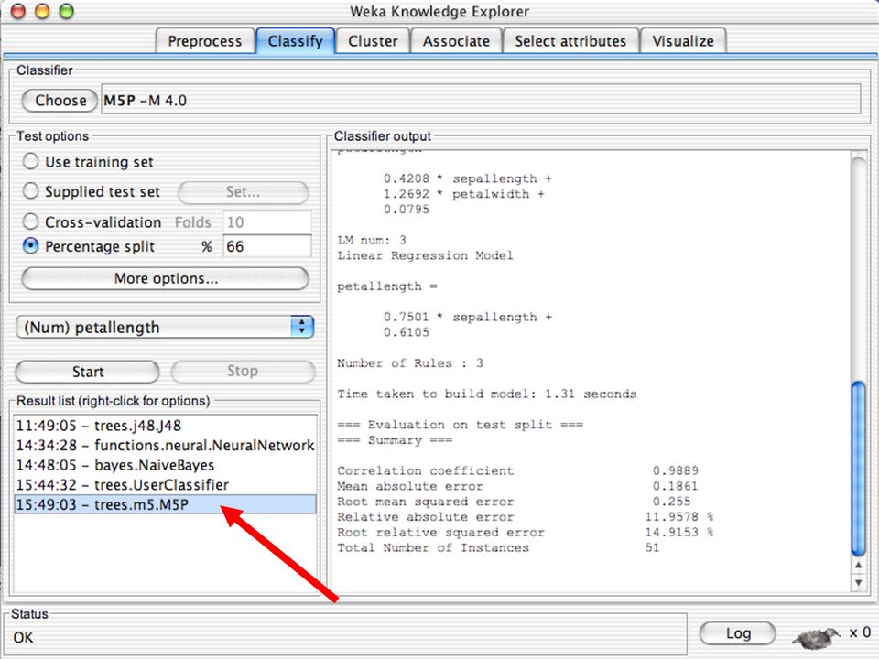Click the Mean absolute error line
The width and height of the screenshot is (879, 659).
coord(518,486)
